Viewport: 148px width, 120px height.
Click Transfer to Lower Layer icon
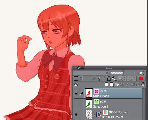tap(122, 85)
